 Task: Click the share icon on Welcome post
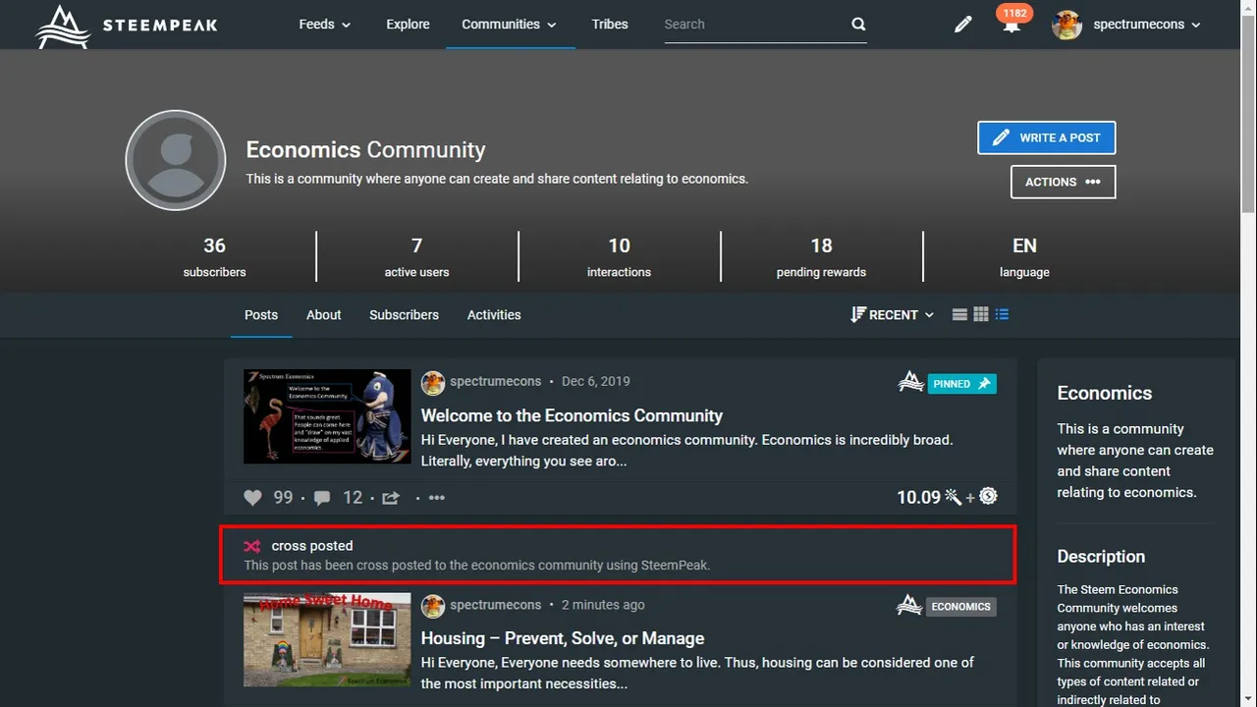point(391,498)
